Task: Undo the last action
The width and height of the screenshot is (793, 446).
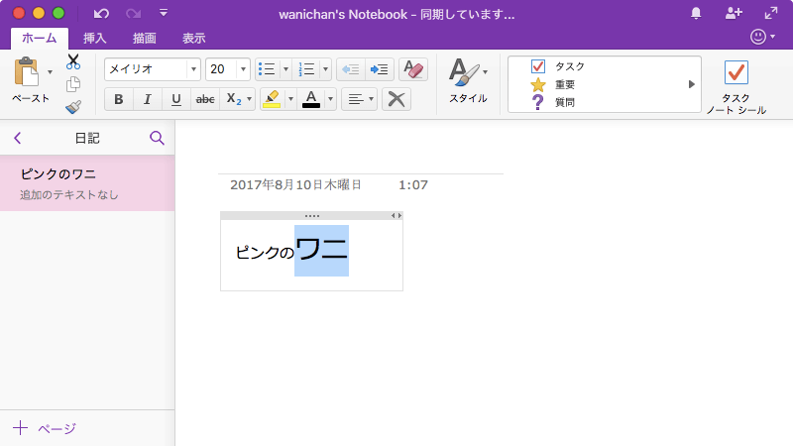Action: [x=101, y=14]
